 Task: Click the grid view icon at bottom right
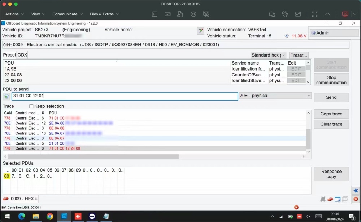345,199
